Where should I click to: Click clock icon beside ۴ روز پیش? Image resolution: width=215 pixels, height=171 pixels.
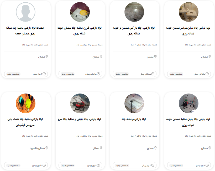[98, 165]
